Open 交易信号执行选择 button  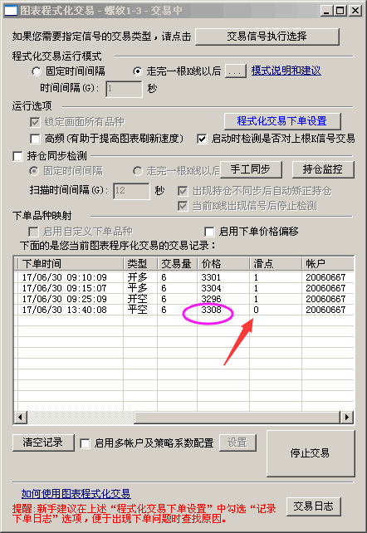click(x=267, y=37)
